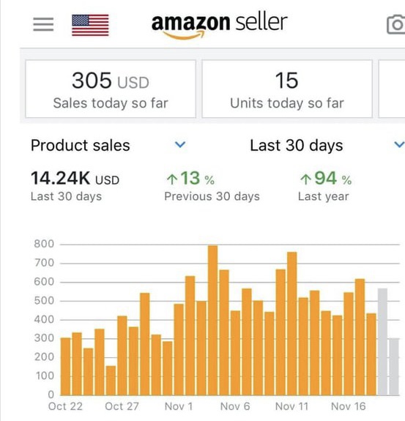Screen dimensions: 405x421
Task: Open the camera icon
Action: tap(395, 25)
